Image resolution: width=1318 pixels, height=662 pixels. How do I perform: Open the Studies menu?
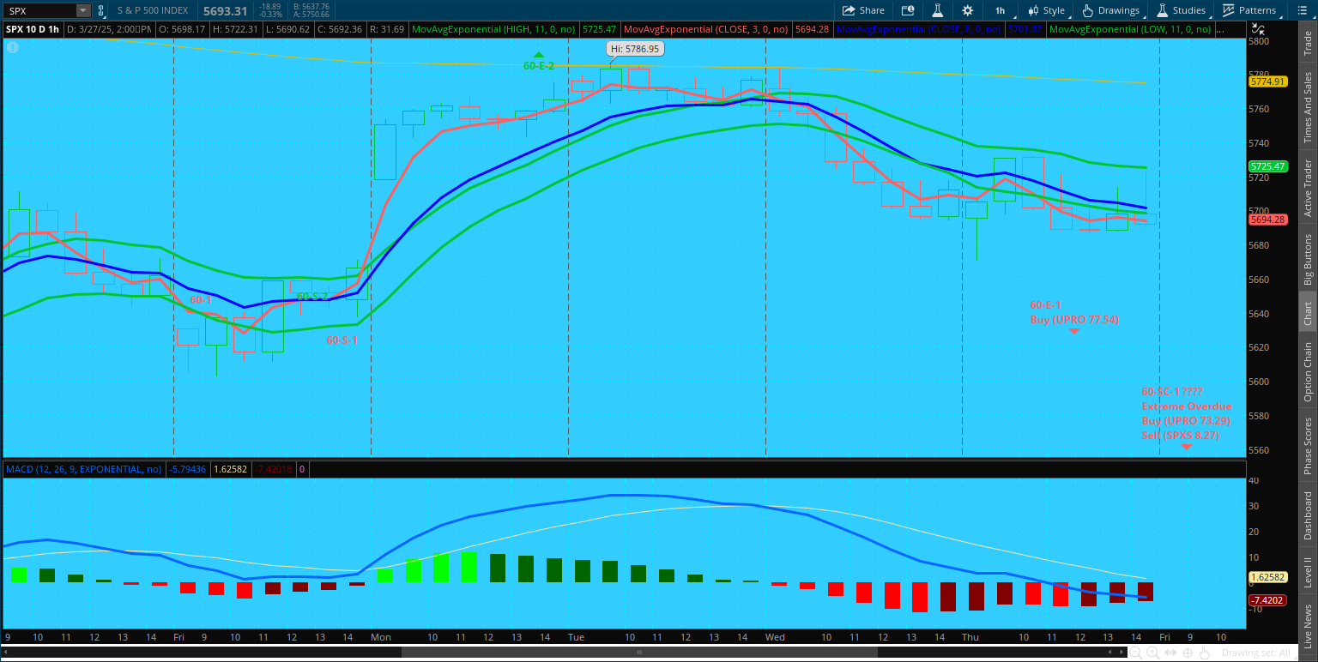tap(1181, 10)
